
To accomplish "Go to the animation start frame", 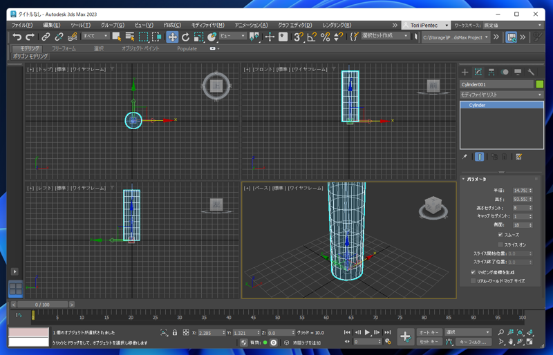I will pyautogui.click(x=348, y=332).
